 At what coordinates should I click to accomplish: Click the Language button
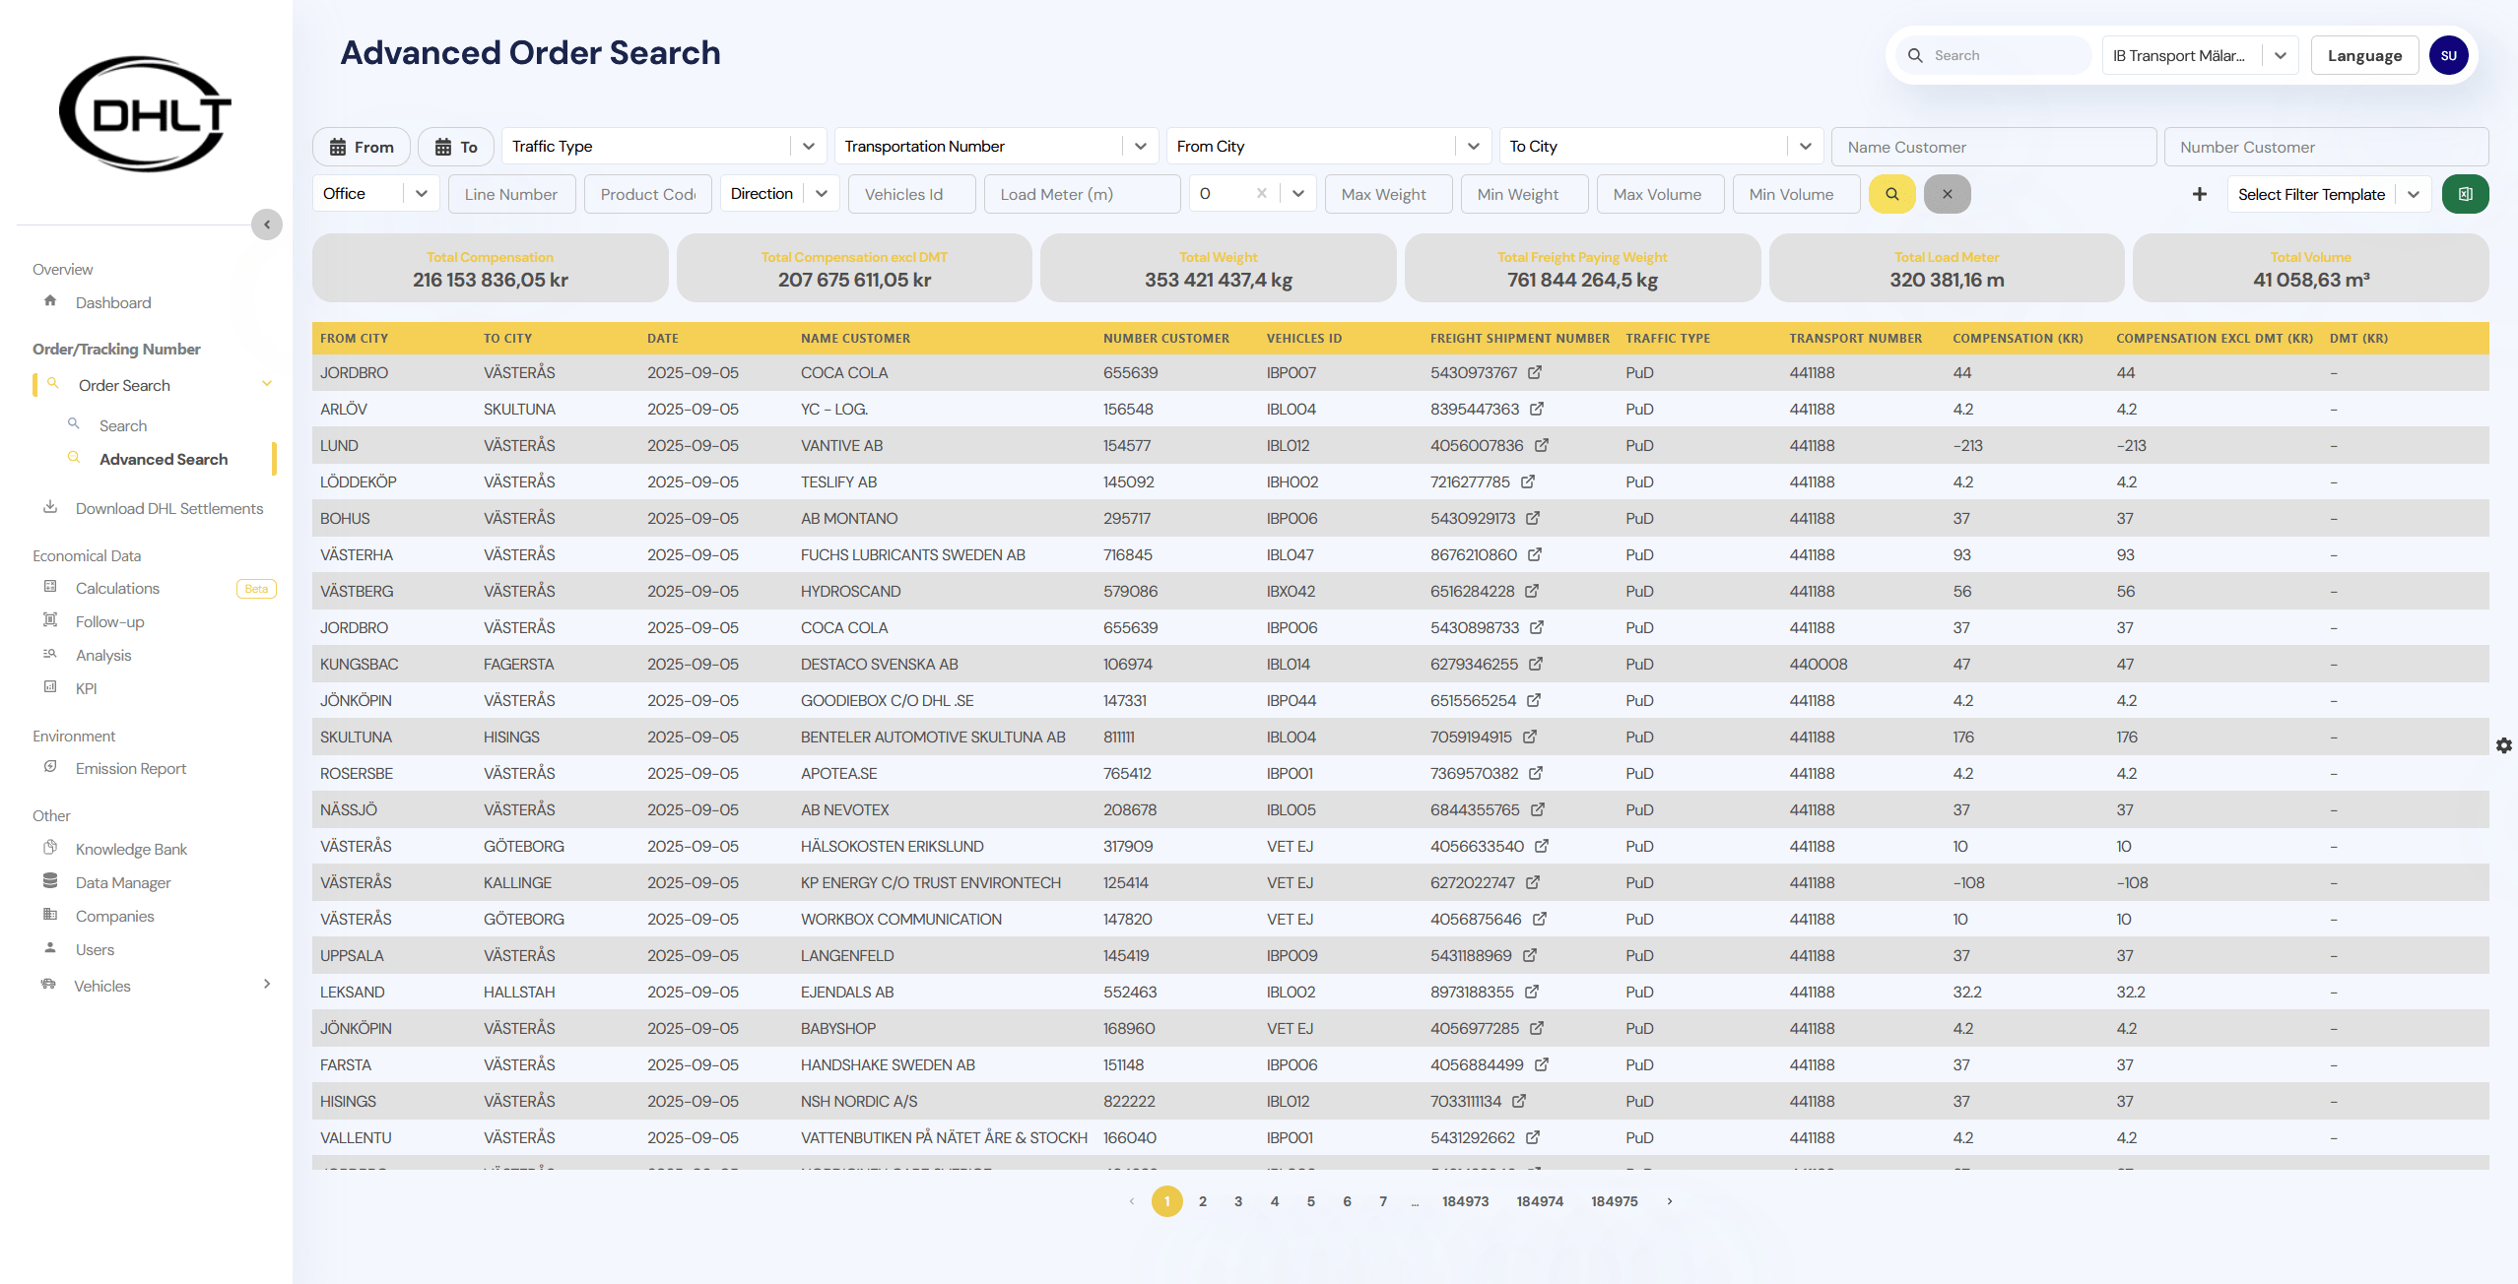[2363, 55]
